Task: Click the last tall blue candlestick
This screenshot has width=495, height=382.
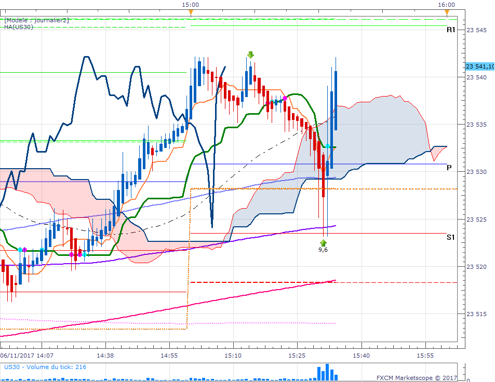Action: pos(336,100)
